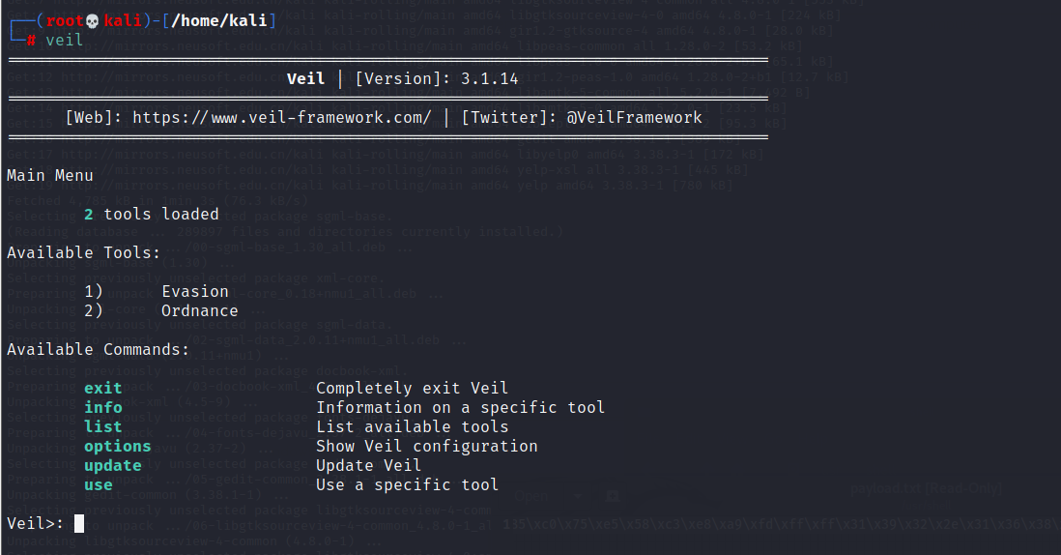Click the '2 tools loaded' line
The image size is (1061, 555).
tap(152, 214)
